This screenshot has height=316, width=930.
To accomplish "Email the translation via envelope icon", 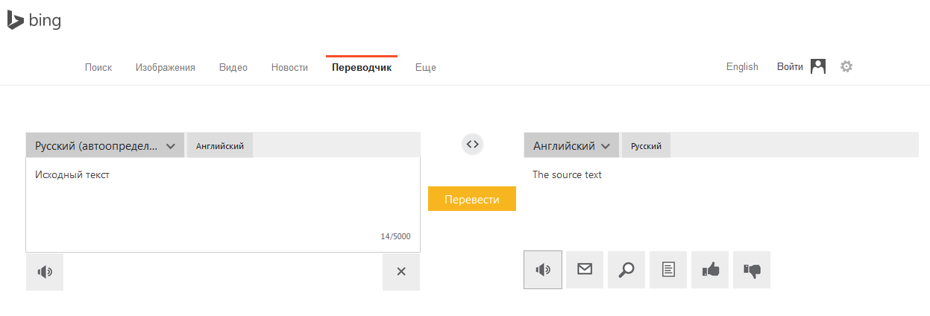I will tap(585, 270).
